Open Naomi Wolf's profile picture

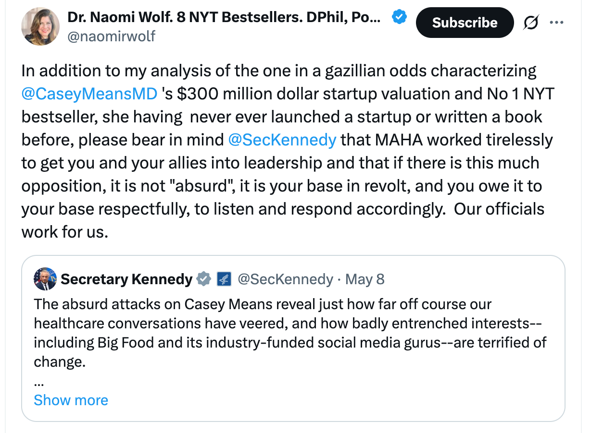[40, 27]
